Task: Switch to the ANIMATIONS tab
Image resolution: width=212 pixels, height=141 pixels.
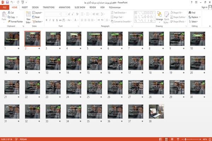Action: (x=65, y=7)
